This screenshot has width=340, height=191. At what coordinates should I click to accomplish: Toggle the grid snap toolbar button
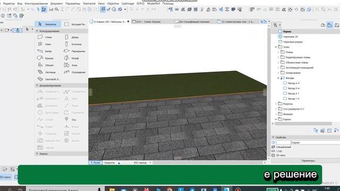103,10
